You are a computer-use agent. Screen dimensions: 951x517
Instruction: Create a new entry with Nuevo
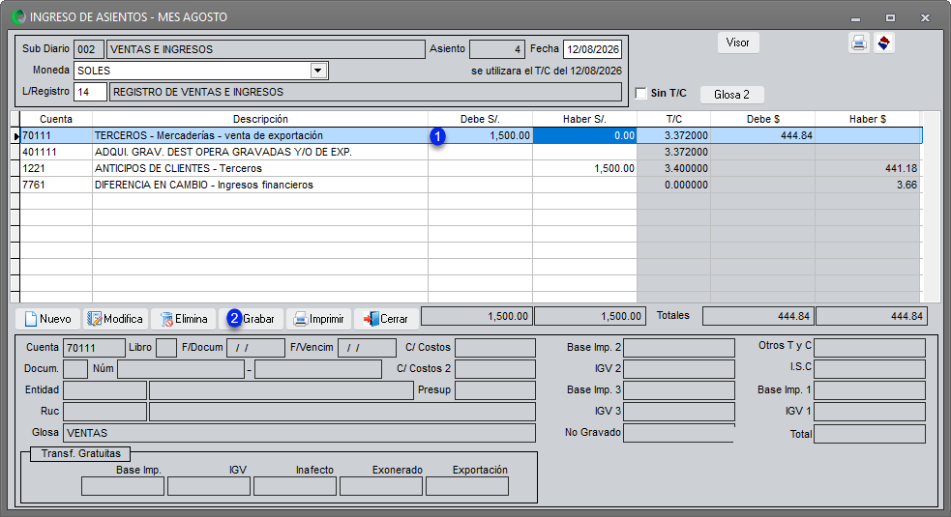48,319
